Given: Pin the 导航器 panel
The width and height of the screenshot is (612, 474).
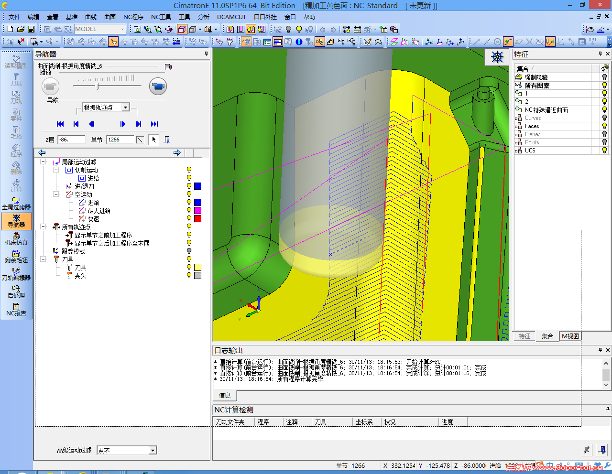Looking at the screenshot, I should point(206,54).
